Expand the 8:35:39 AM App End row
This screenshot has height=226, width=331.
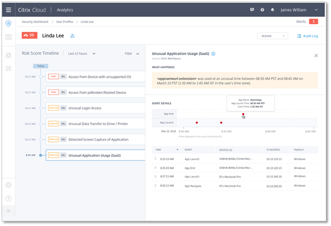pos(155,168)
